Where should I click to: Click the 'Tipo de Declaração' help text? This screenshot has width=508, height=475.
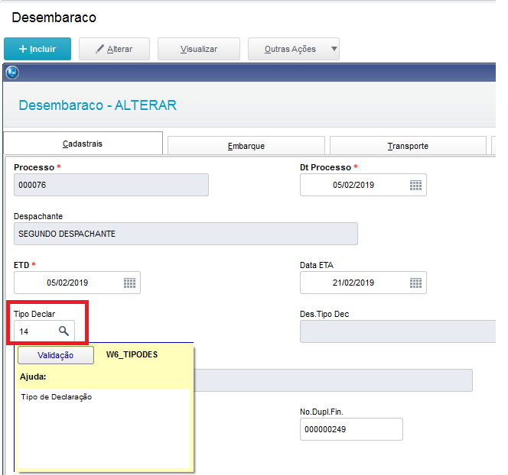tap(57, 397)
